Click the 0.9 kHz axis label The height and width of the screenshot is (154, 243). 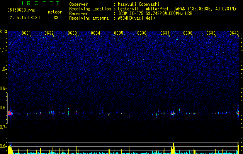click(x=3, y=89)
